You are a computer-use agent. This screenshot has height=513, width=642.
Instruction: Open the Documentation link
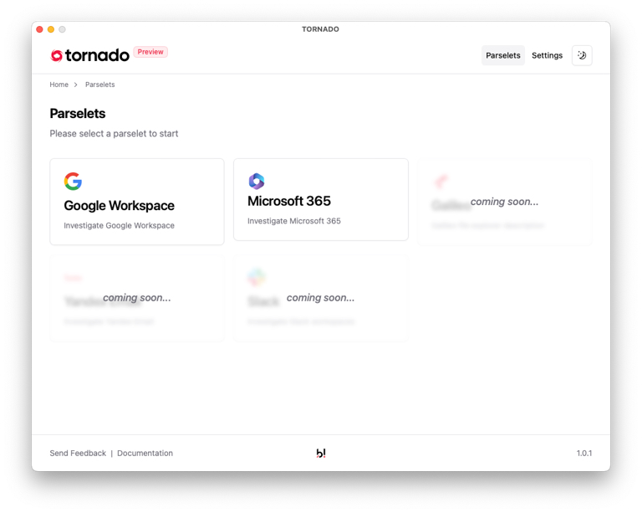145,454
